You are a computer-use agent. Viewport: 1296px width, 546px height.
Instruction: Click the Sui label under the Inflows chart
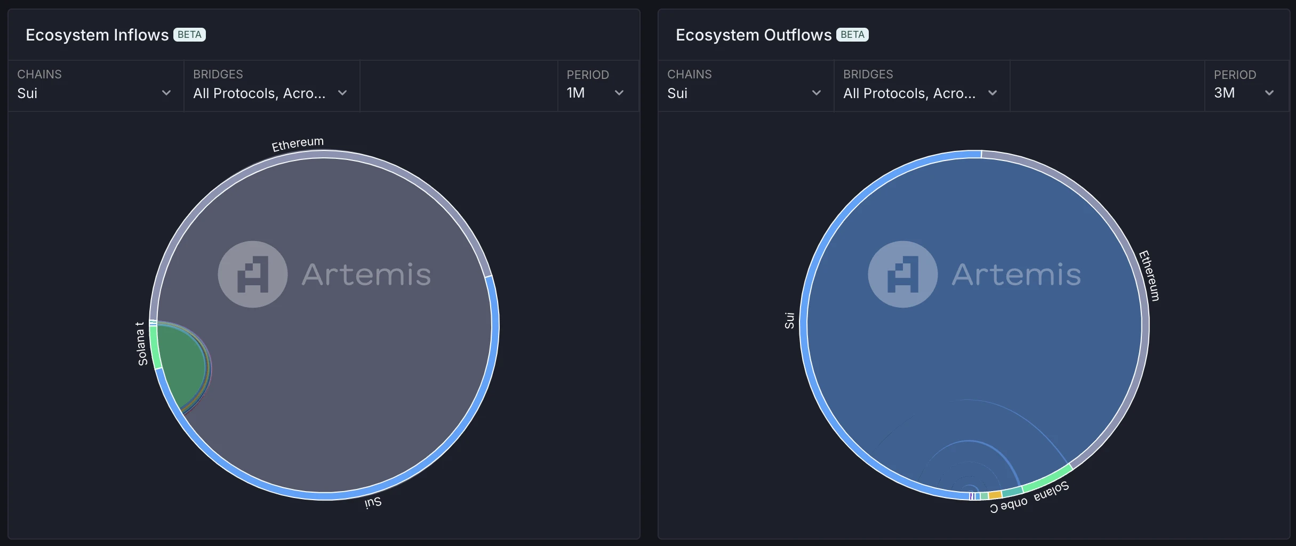click(x=373, y=502)
